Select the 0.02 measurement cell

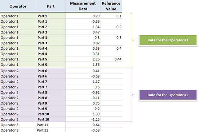click(83, 43)
